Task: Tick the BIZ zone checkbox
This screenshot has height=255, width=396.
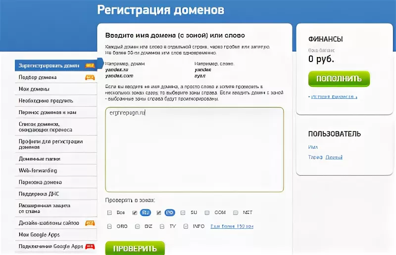Action: tap(138, 226)
